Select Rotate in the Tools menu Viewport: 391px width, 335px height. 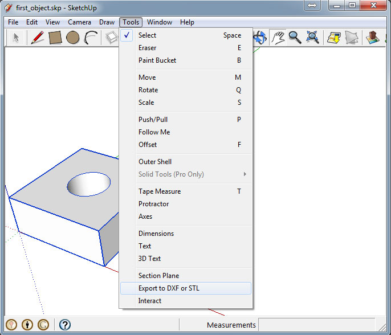[186, 90]
